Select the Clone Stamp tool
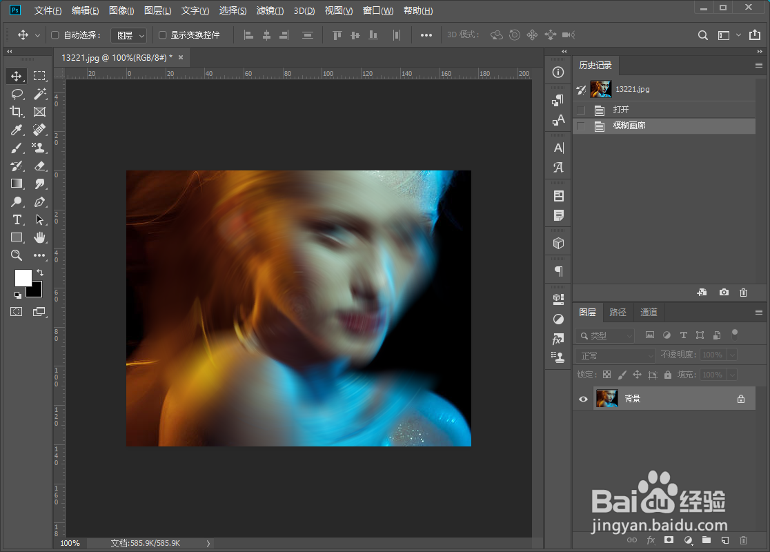Image resolution: width=770 pixels, height=552 pixels. point(39,148)
